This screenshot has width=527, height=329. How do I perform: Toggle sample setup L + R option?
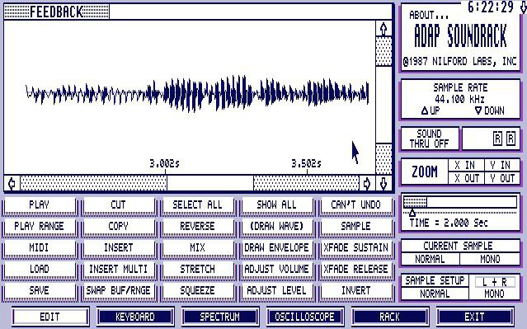click(x=494, y=282)
